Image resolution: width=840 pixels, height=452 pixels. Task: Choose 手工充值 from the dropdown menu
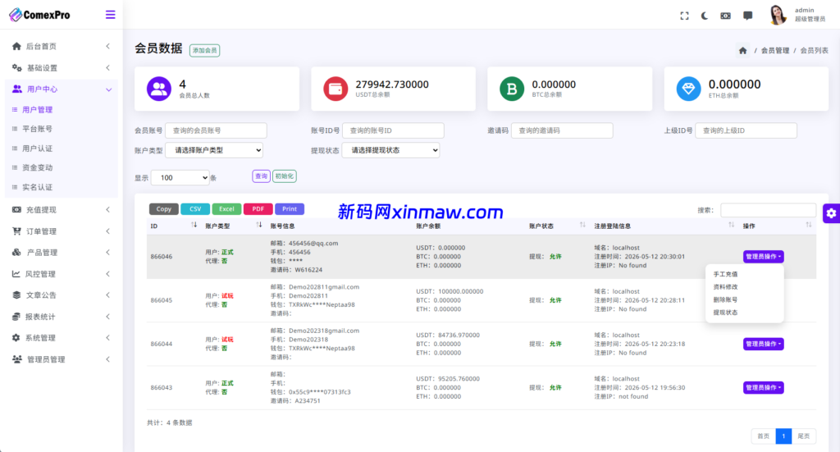click(725, 274)
